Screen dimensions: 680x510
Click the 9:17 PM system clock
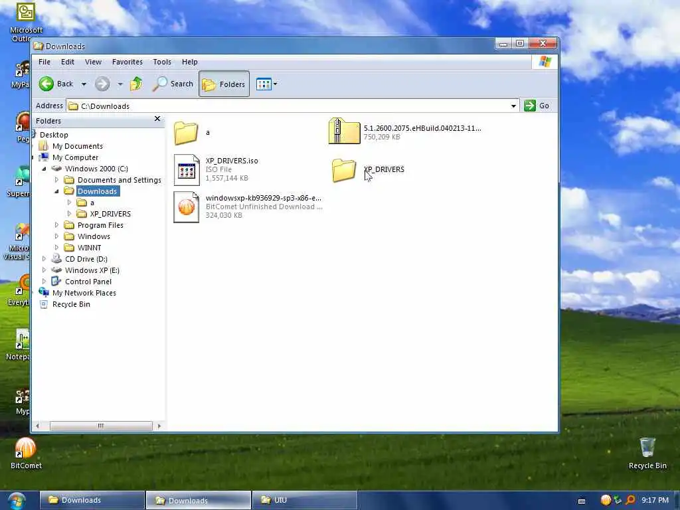[655, 500]
